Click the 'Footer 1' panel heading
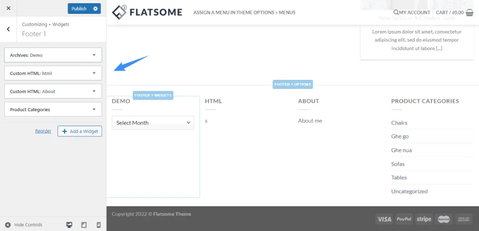 34,34
